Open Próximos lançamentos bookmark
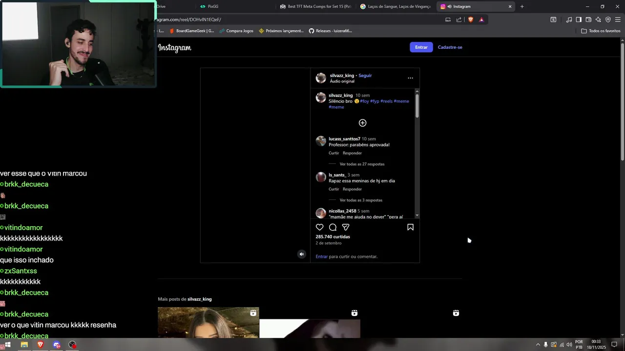 tap(281, 31)
